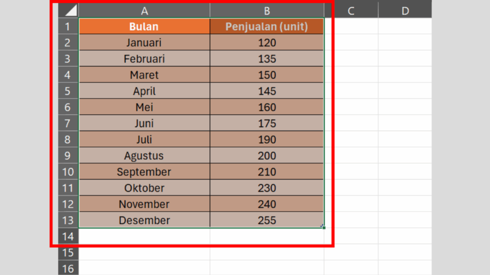The image size is (490, 275).
Task: Click row header 14
Action: pyautogui.click(x=68, y=236)
